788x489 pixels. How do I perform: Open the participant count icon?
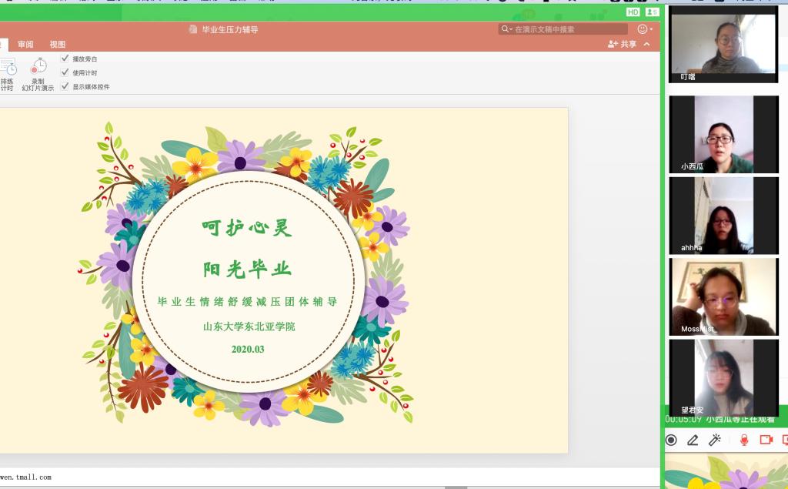point(652,12)
